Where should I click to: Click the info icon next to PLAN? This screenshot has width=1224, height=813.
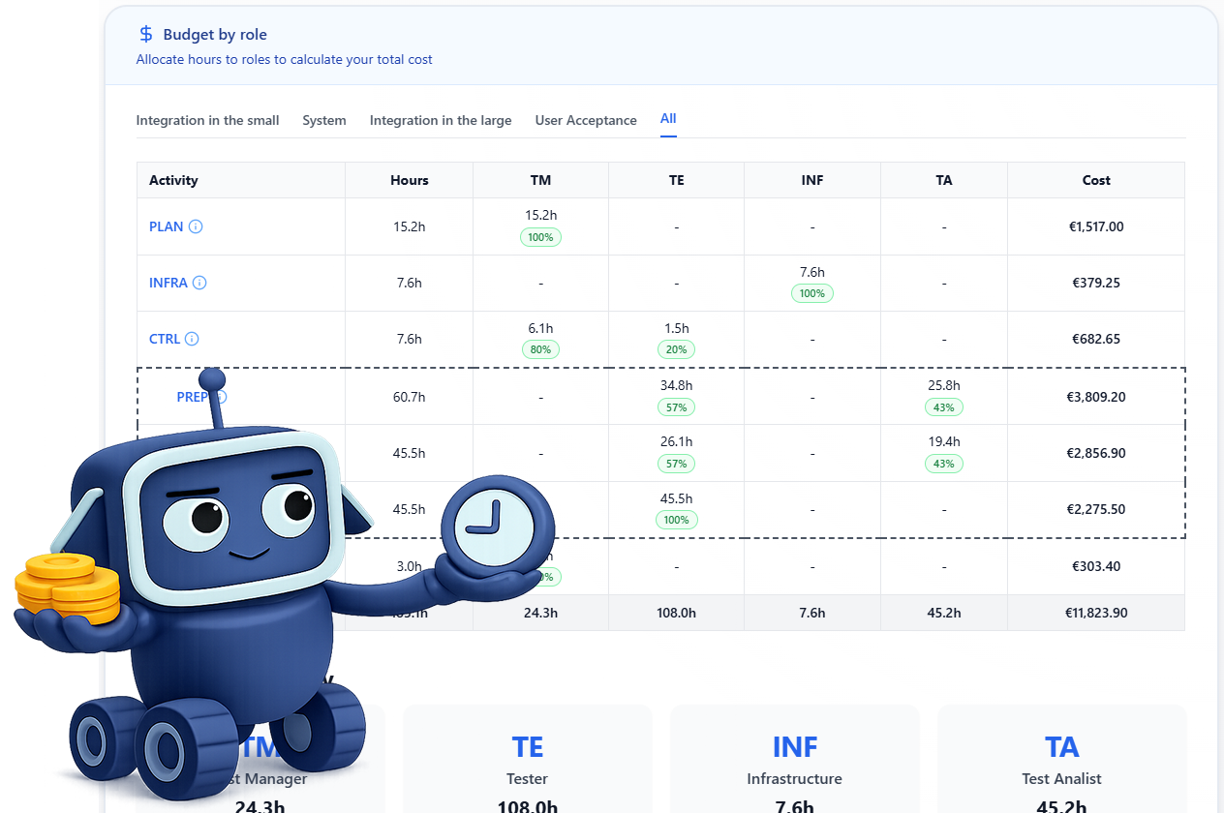[196, 226]
